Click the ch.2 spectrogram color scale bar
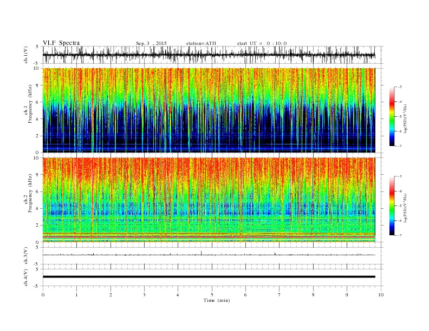Screen dimensions: 429x331 [x=392, y=206]
